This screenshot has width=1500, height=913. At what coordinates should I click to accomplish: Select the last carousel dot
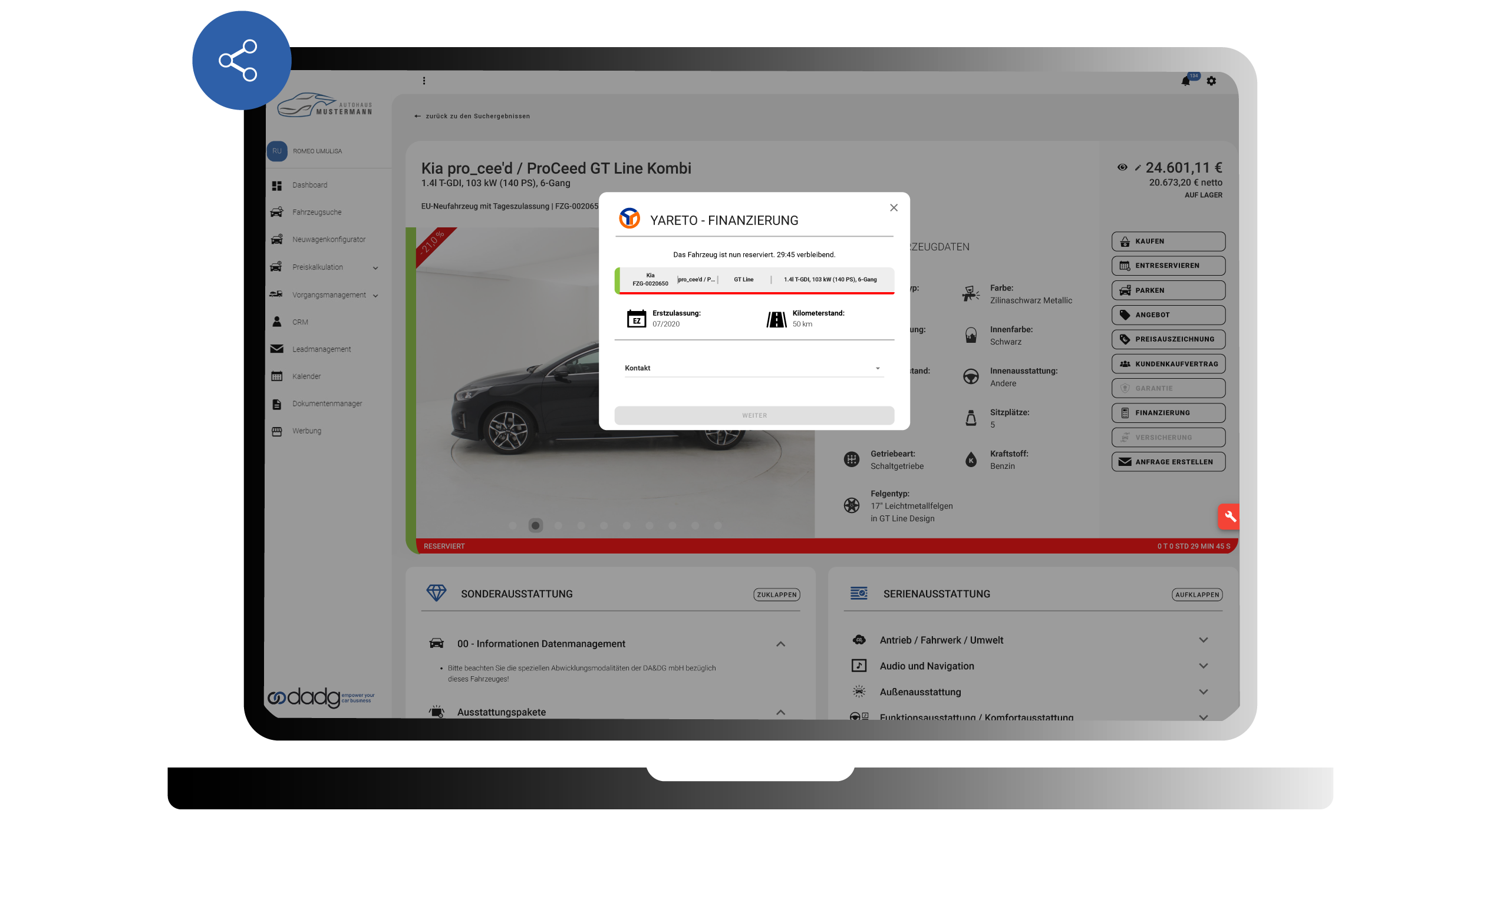718,525
